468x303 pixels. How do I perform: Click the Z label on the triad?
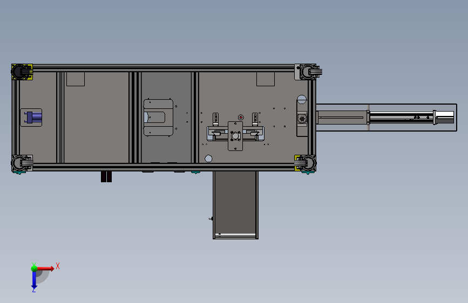[34, 290]
